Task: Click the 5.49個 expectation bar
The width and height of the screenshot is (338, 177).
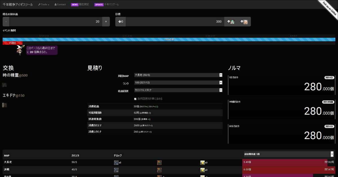Action: click(285, 162)
